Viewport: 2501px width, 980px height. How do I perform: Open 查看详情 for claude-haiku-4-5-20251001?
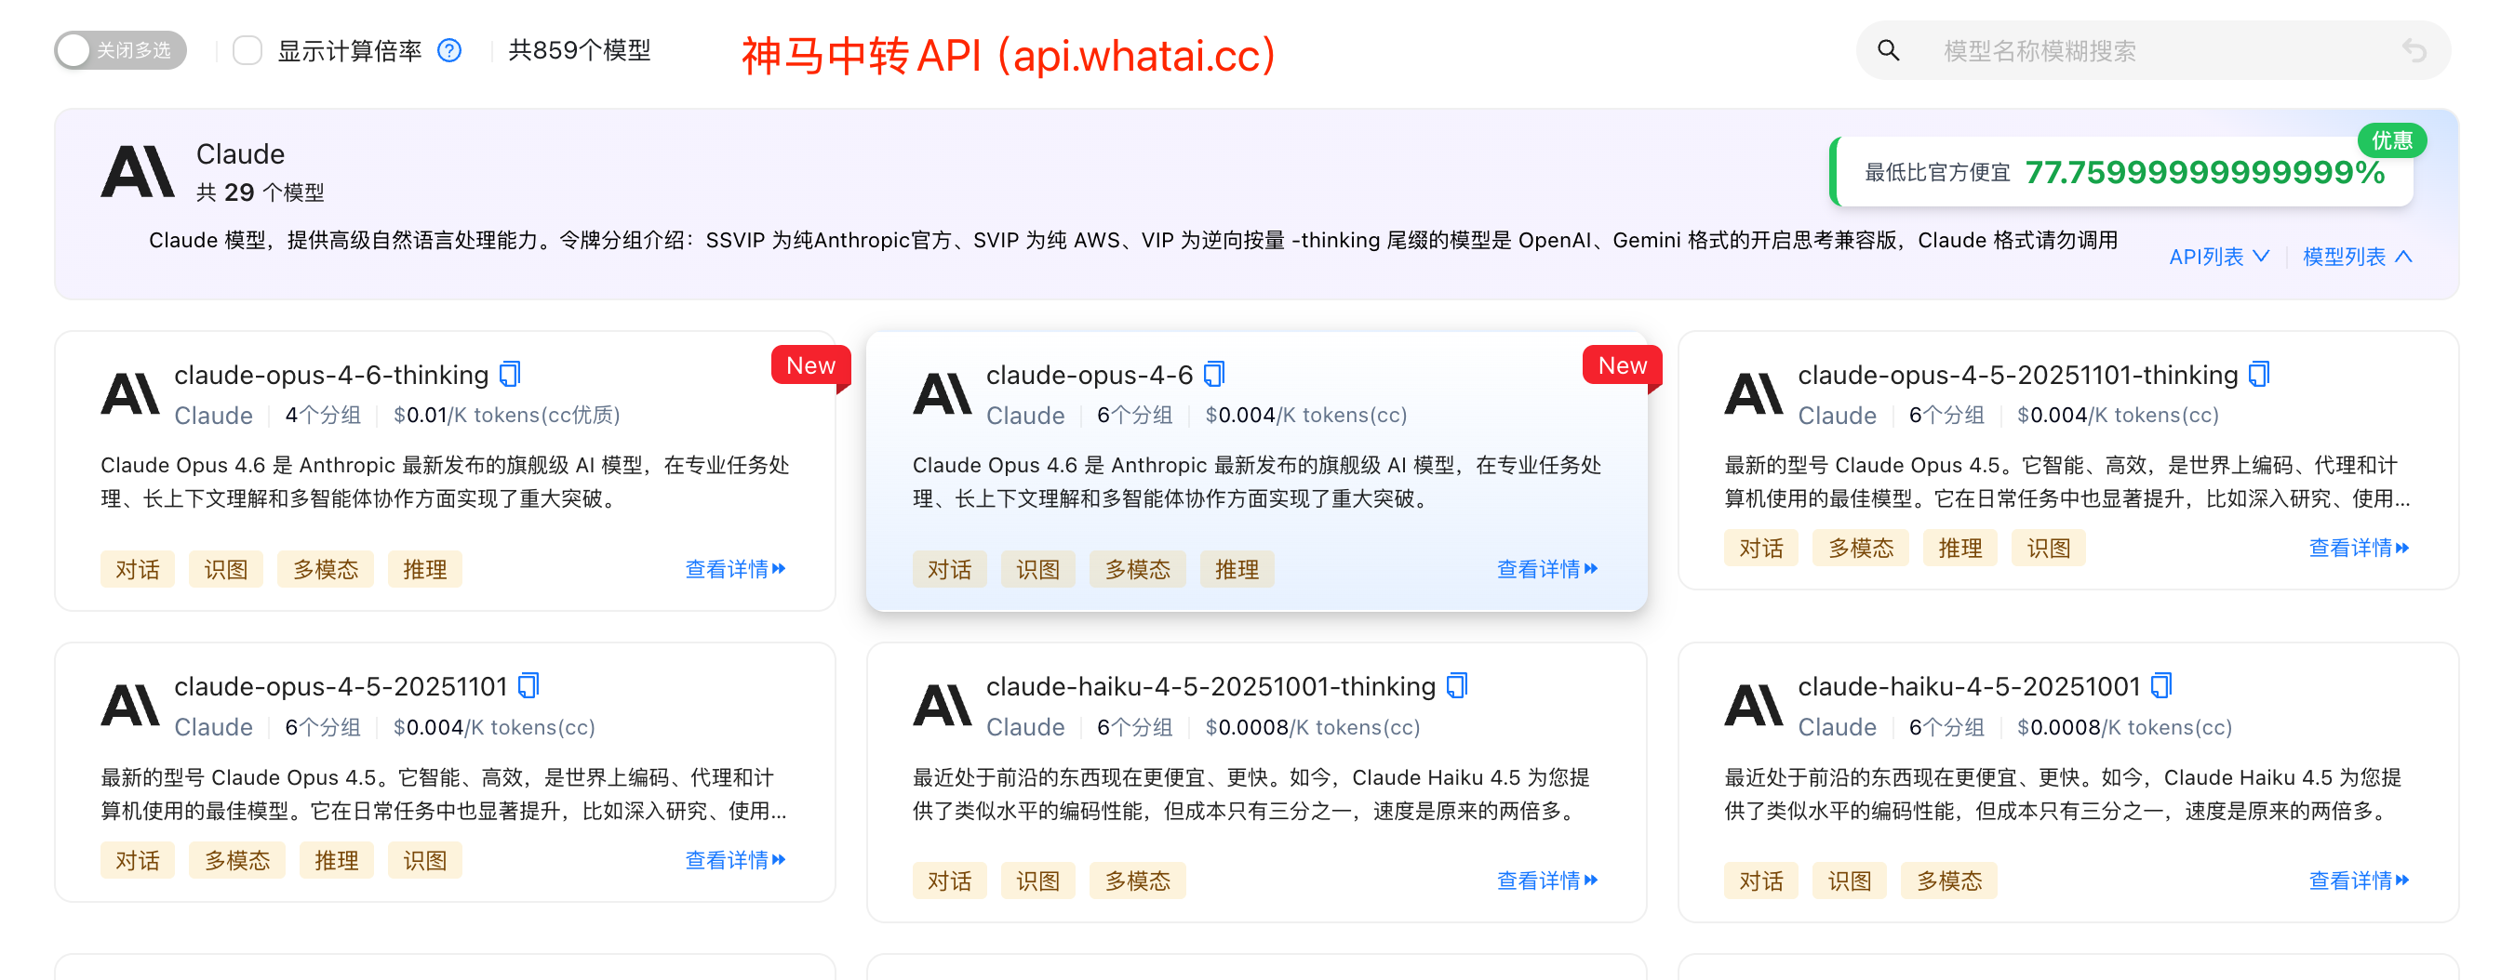(2359, 881)
